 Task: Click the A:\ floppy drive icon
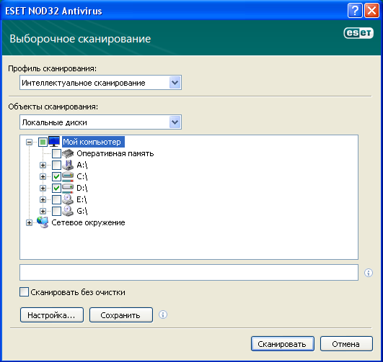click(68, 165)
